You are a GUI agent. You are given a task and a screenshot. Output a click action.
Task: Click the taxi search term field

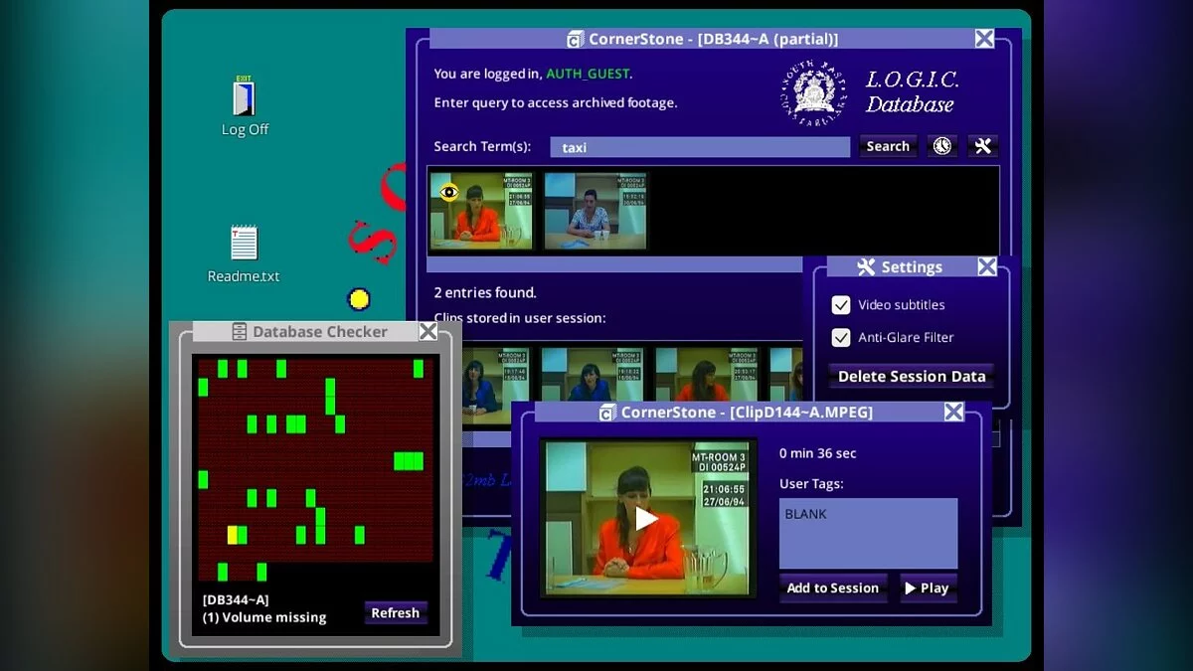coord(700,147)
